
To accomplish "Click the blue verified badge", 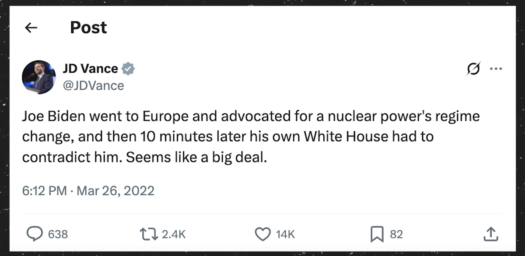I will (128, 69).
